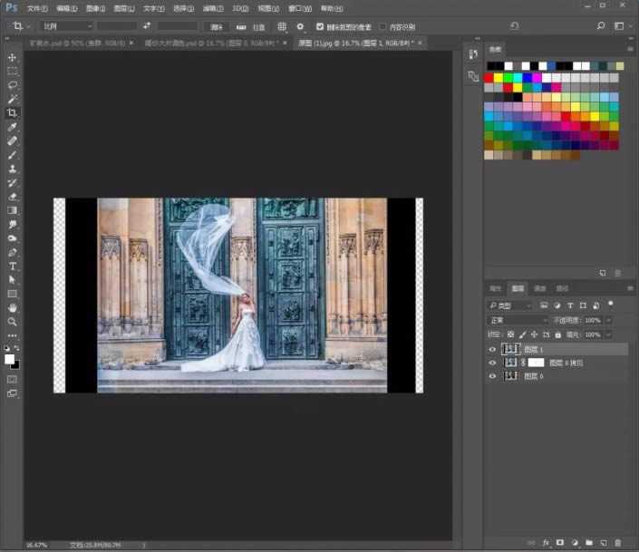639x552 pixels.
Task: Click the 清除 clear button
Action: coord(215,26)
